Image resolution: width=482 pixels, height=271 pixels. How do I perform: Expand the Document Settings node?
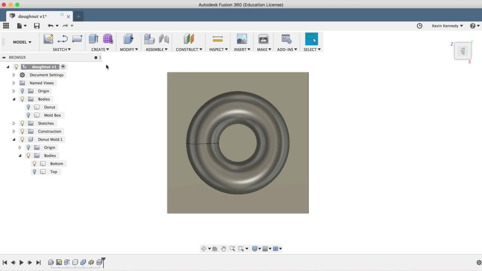point(14,75)
